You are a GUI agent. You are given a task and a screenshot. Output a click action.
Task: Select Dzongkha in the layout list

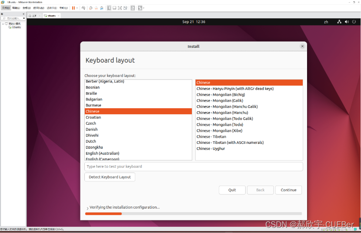click(x=138, y=147)
